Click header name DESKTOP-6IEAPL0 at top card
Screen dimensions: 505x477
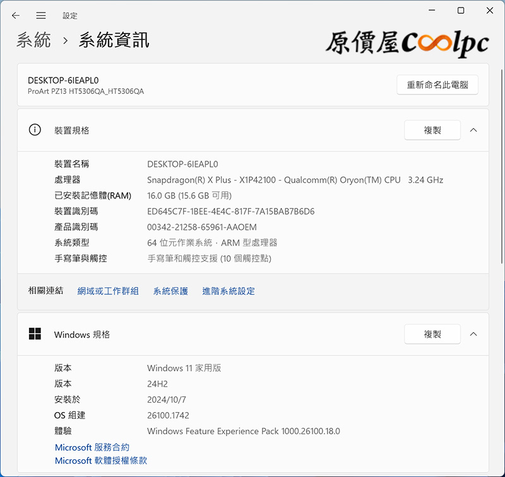tap(63, 81)
